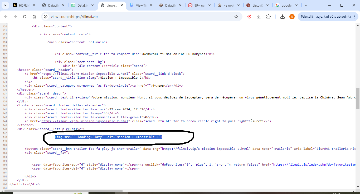The width and height of the screenshot is (360, 194).
Task: Expand the tab search chevron
Action: [x=6, y=5]
